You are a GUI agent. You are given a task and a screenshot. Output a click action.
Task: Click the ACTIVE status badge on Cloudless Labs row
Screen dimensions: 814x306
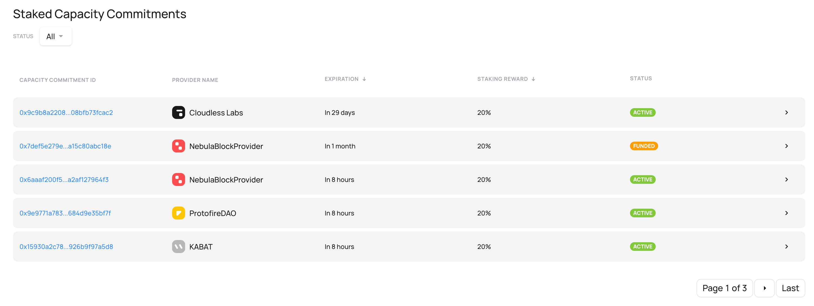(x=642, y=112)
